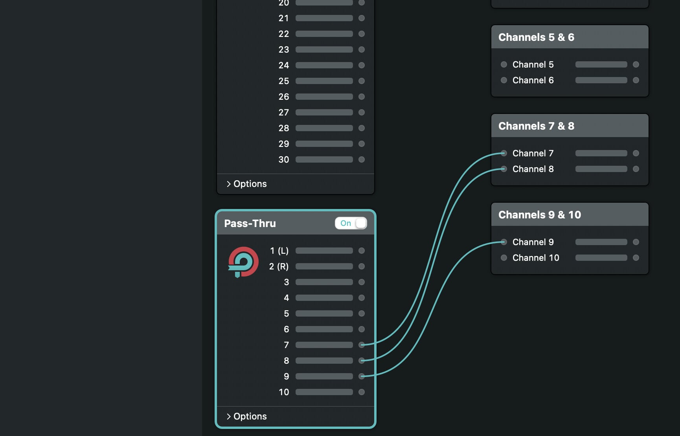
Task: Click the Channel 10 input port
Action: [x=504, y=258]
